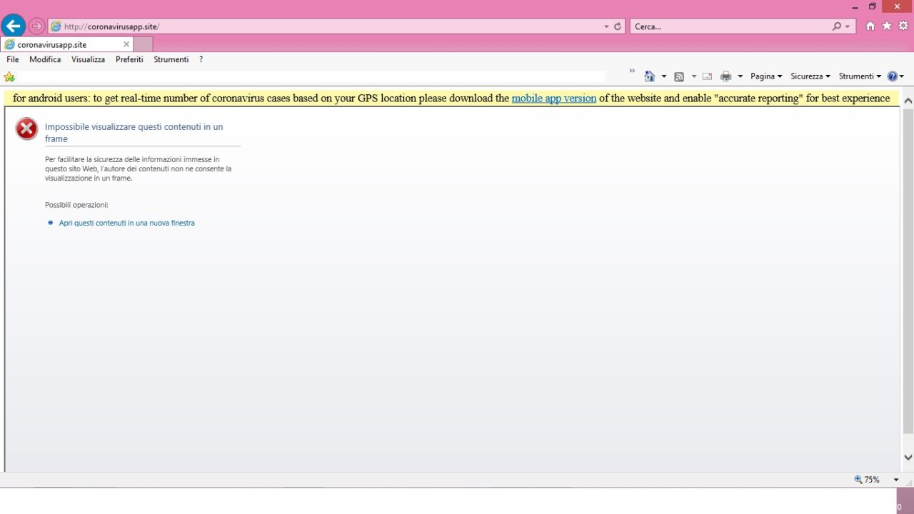Open the mobile app version link
The width and height of the screenshot is (914, 514).
pos(554,98)
